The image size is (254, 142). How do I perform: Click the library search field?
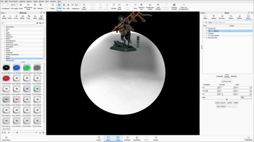[19, 23]
